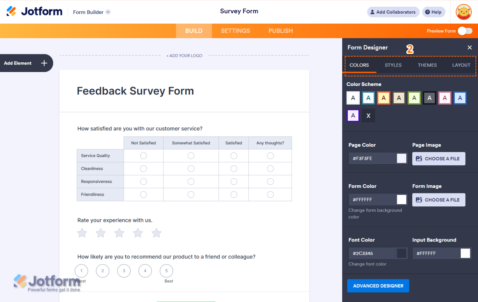Click the plus icon beside Add Element
The image size is (478, 302).
pyautogui.click(x=44, y=63)
